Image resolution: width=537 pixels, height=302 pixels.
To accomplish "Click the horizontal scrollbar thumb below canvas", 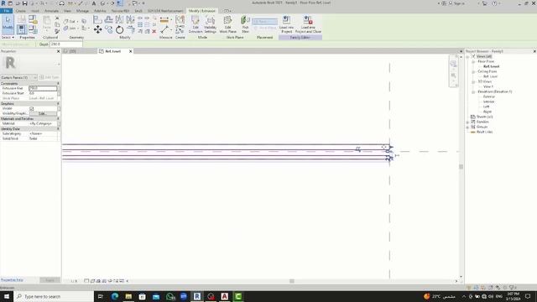I will [x=292, y=281].
